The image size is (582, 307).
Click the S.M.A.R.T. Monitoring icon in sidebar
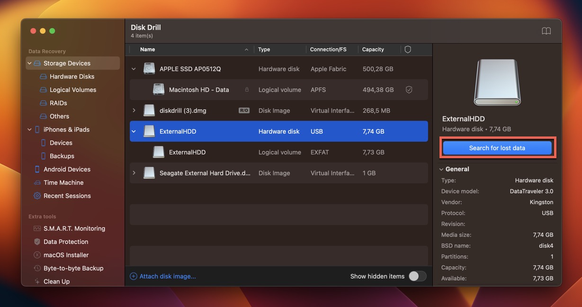[37, 228]
